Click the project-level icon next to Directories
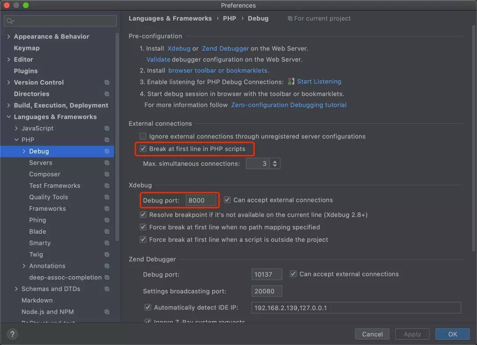Screen dimensions: 477x345 tap(107, 94)
